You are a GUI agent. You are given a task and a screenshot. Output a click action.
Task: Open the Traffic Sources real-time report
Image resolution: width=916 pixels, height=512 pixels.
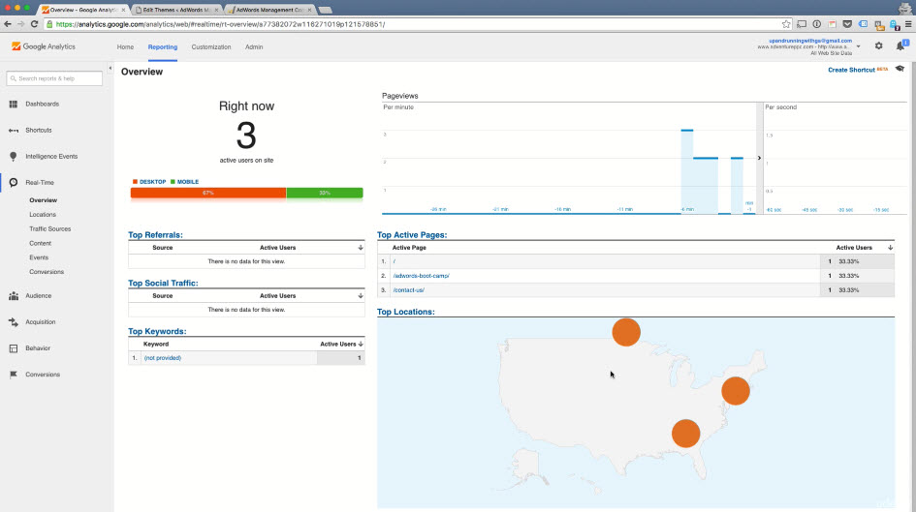[49, 229]
